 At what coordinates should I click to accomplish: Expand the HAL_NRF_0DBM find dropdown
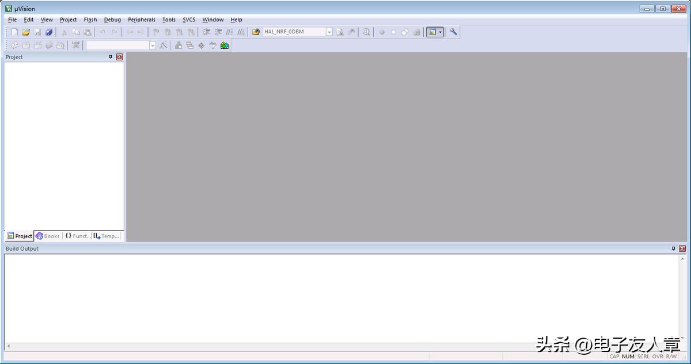click(x=329, y=32)
